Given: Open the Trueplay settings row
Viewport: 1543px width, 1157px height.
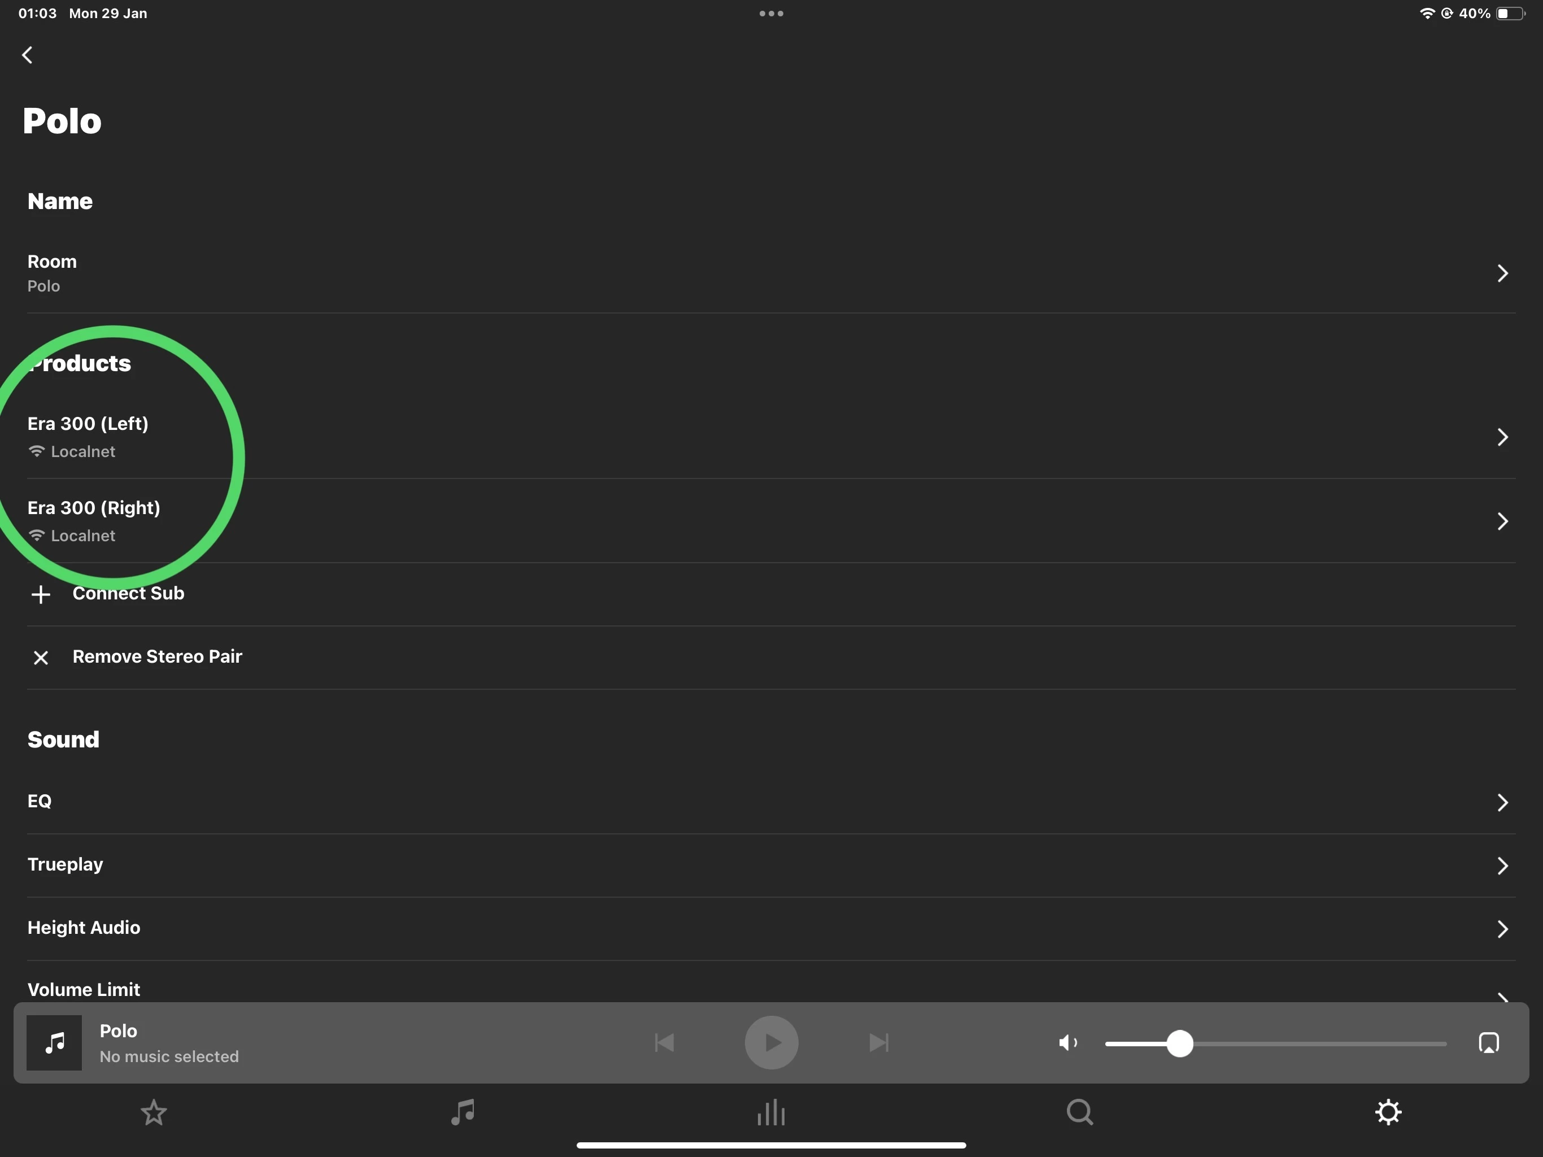Looking at the screenshot, I should click(x=771, y=865).
